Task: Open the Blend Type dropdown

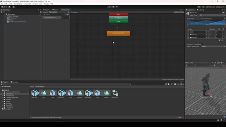Action: pos(212,15)
